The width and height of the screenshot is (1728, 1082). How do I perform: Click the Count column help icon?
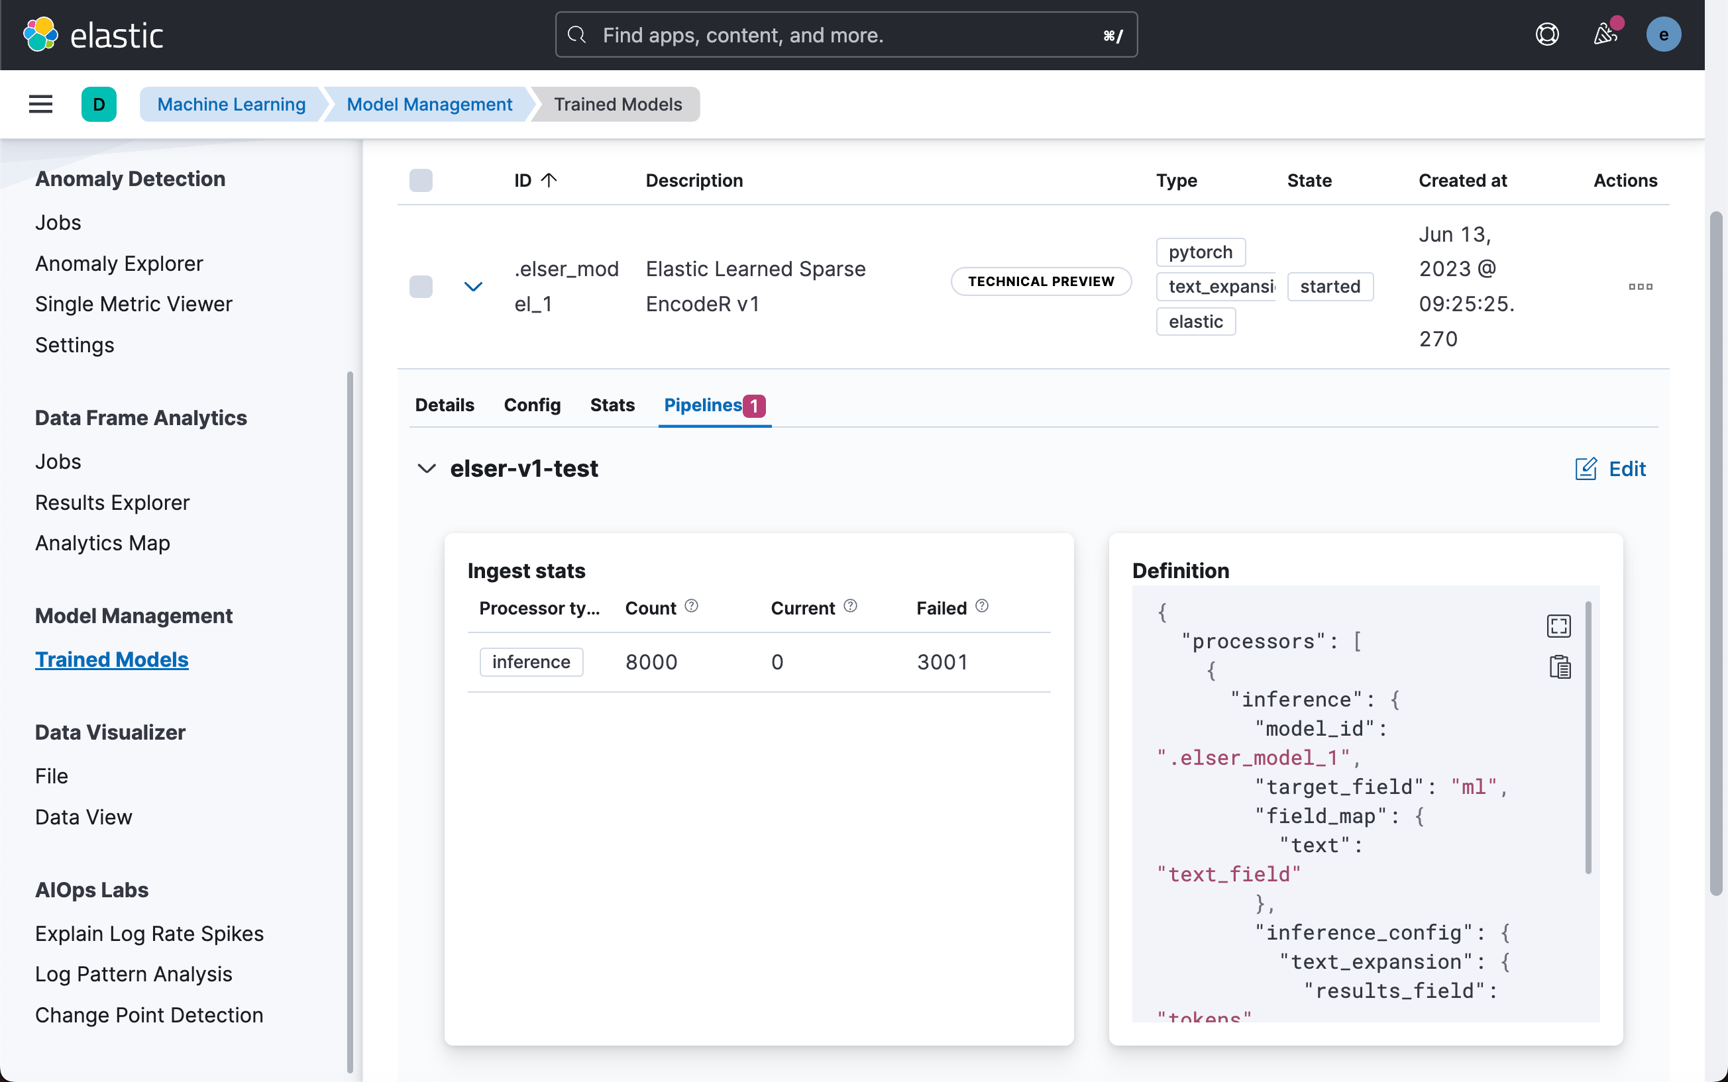pos(691,607)
